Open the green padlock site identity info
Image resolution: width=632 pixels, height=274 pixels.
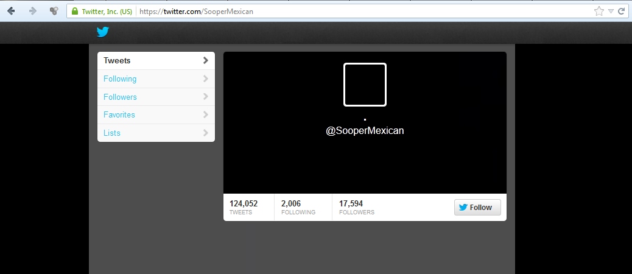tap(75, 11)
